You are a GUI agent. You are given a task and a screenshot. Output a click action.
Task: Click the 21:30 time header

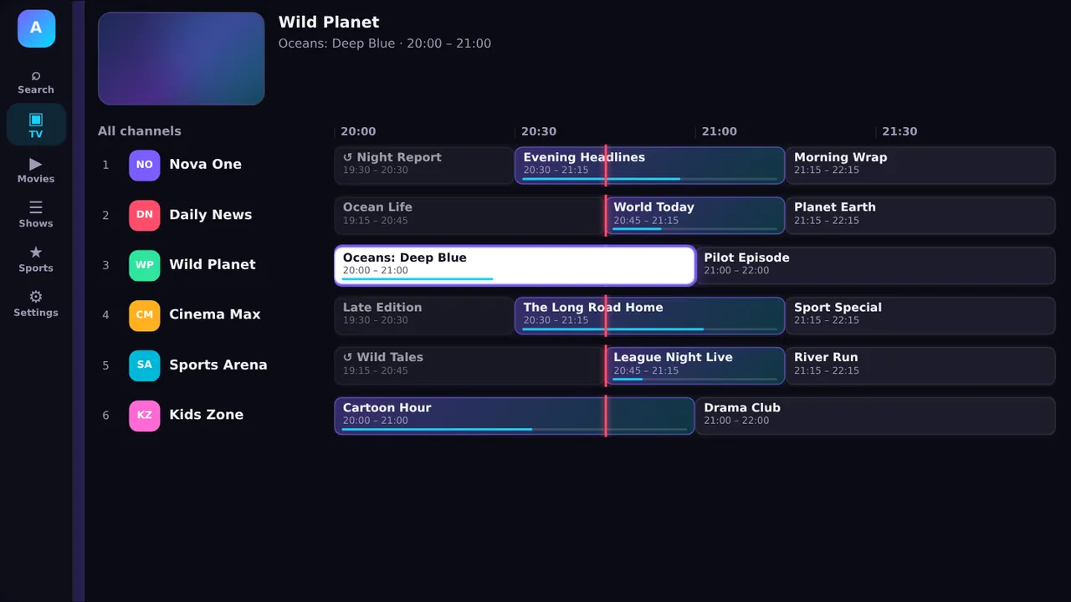coord(899,131)
